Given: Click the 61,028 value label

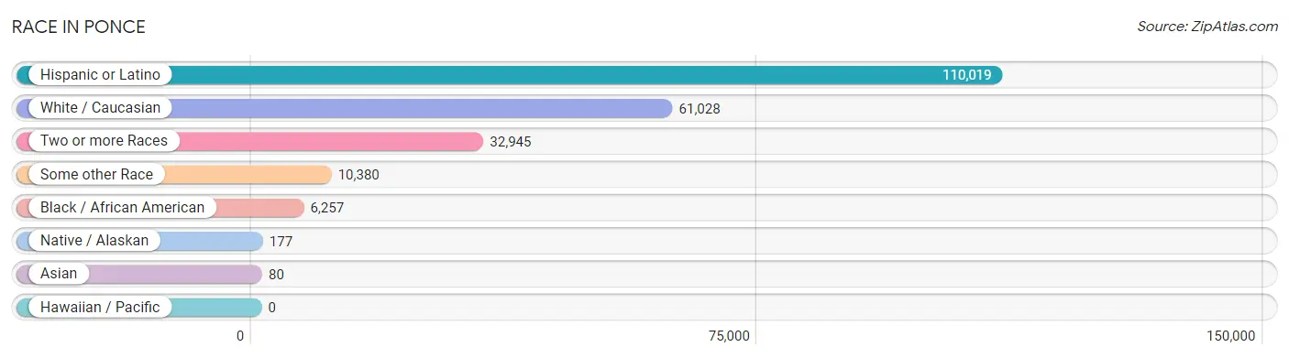Looking at the screenshot, I should (700, 108).
